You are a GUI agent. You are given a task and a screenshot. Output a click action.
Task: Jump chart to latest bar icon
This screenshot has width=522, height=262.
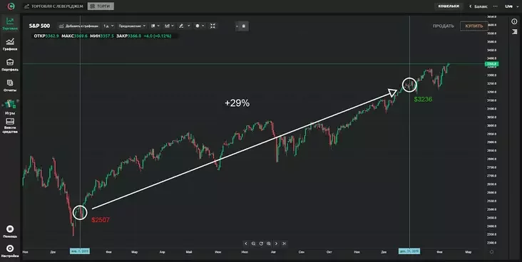tap(284, 243)
